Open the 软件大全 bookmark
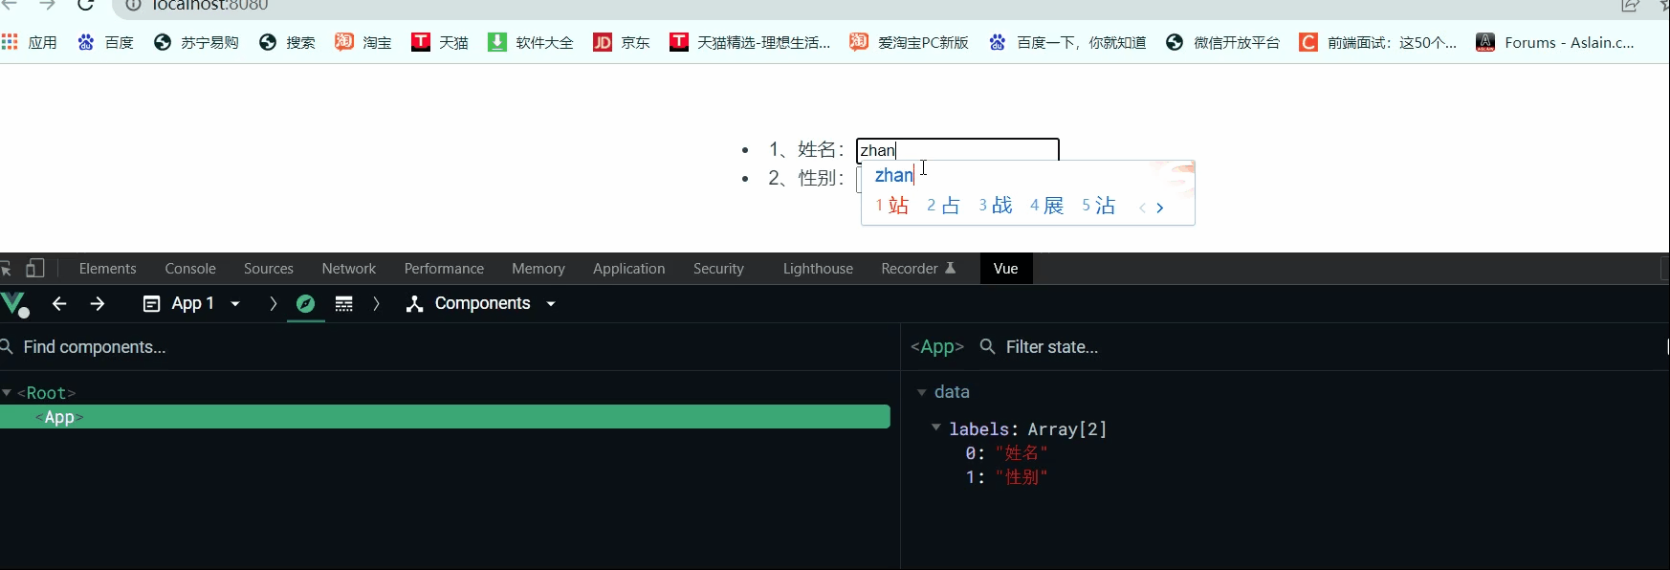 click(x=531, y=42)
